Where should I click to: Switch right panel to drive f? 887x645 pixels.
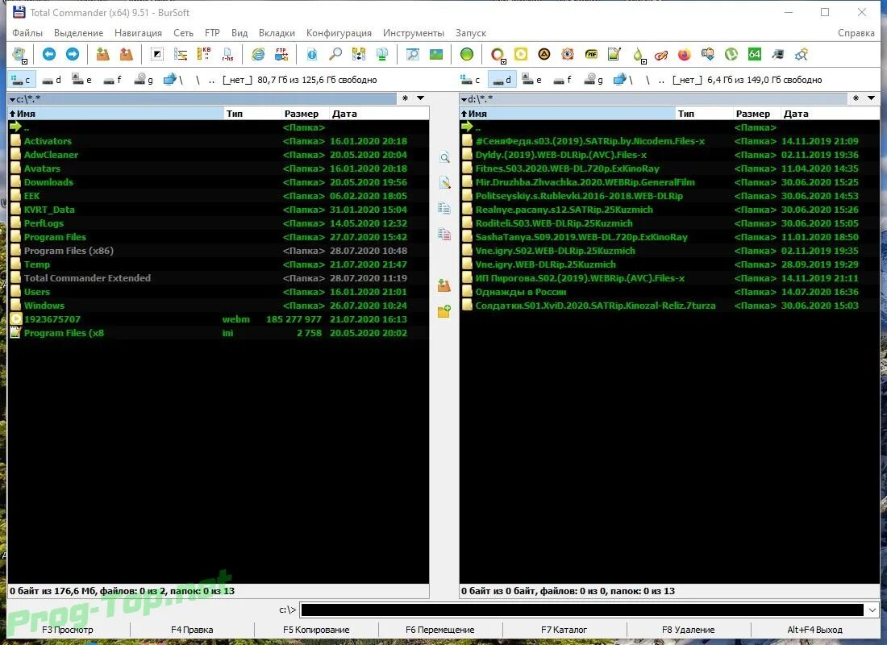coord(562,80)
